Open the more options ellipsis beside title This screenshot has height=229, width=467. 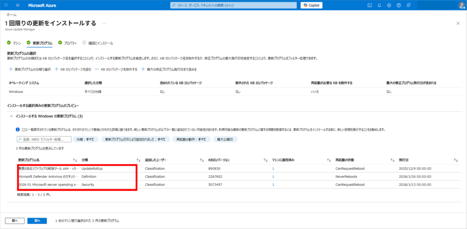[104, 23]
